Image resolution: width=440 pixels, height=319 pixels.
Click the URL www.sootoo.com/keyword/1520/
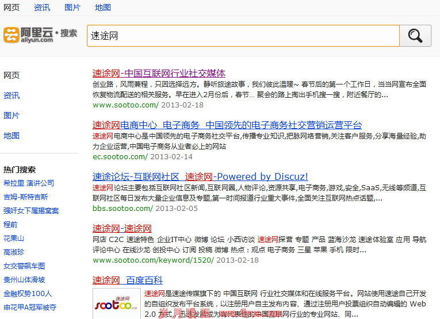pos(153,260)
